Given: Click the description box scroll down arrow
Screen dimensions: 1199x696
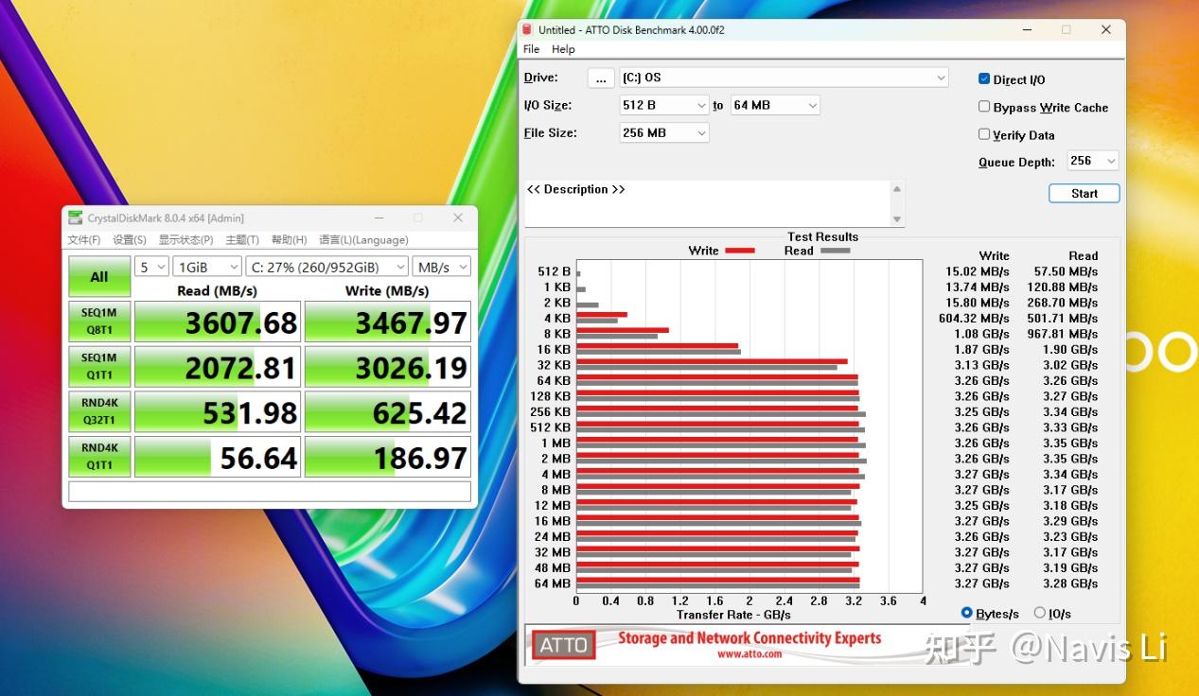Looking at the screenshot, I should [897, 219].
